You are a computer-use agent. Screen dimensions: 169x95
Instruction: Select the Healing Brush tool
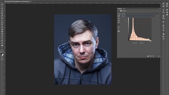(2, 18)
